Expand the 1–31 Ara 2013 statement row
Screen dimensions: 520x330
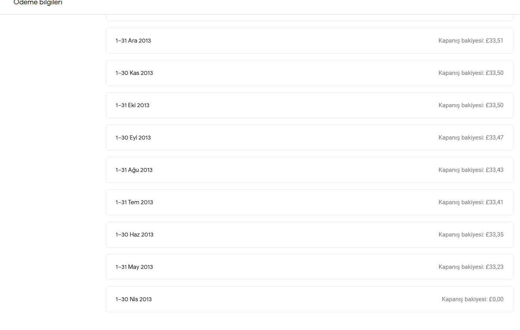point(310,41)
